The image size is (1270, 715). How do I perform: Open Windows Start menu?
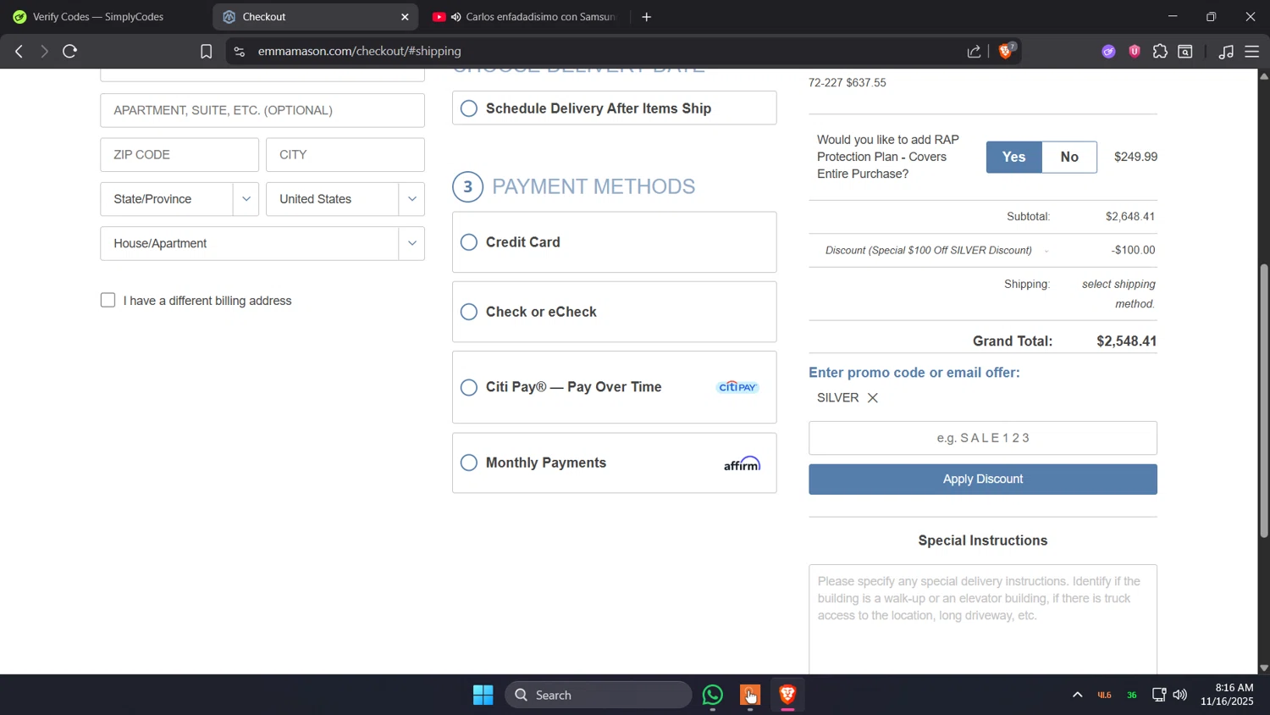click(483, 696)
